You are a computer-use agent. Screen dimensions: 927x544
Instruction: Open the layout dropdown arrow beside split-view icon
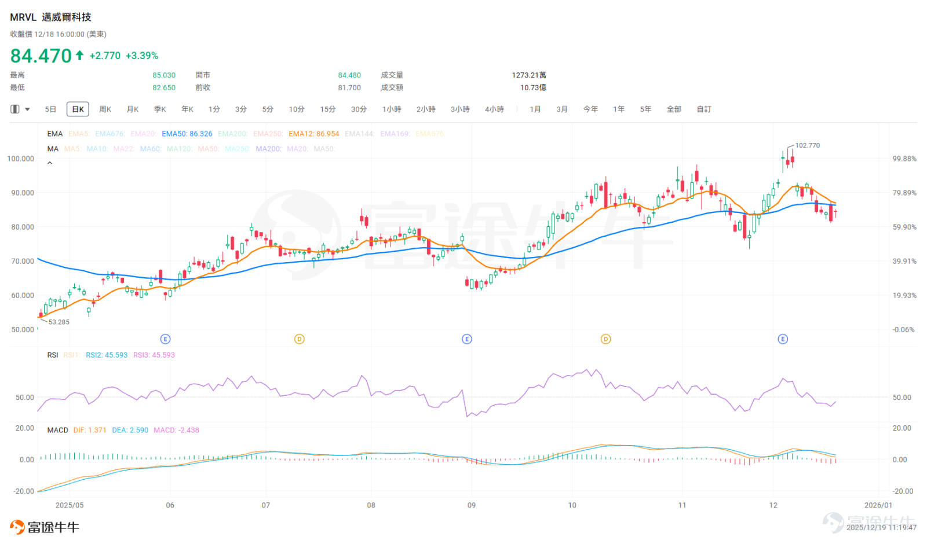[27, 109]
